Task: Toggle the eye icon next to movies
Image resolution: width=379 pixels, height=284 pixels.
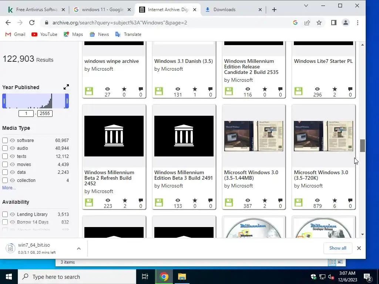Action: (x=12, y=165)
